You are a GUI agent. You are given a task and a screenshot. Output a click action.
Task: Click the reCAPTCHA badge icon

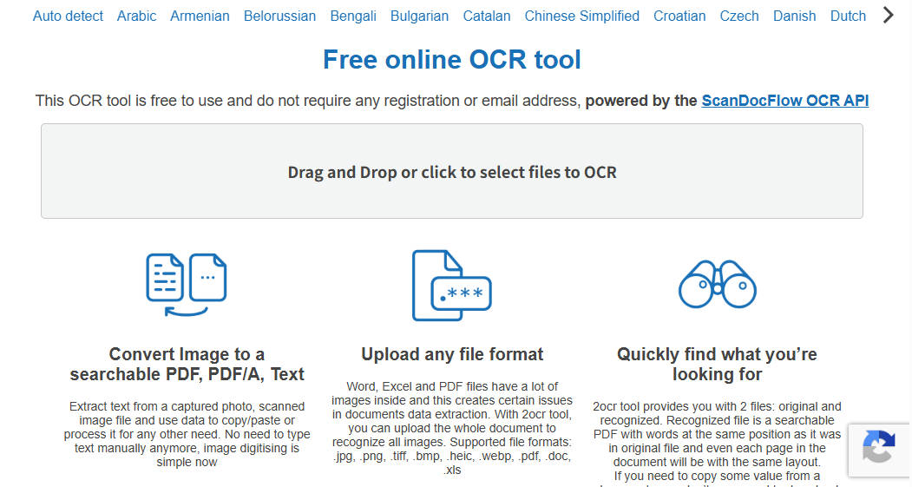(879, 449)
